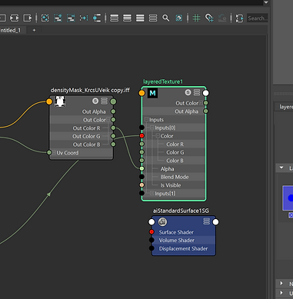Open the untitled_1 graph tab
Viewport: 293px width, 299px height.
pos(12,30)
